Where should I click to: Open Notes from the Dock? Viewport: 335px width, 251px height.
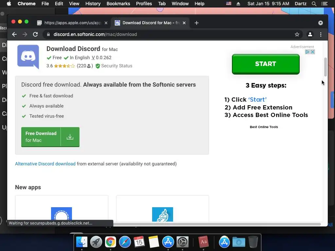154,242
